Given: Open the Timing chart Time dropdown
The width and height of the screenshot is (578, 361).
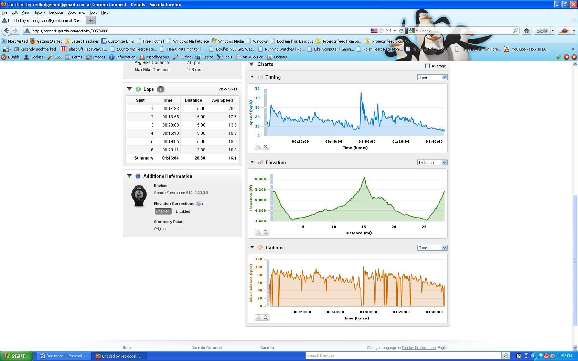Looking at the screenshot, I should point(432,77).
